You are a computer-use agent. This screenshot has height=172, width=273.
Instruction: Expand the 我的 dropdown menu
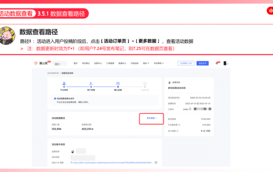146,63
